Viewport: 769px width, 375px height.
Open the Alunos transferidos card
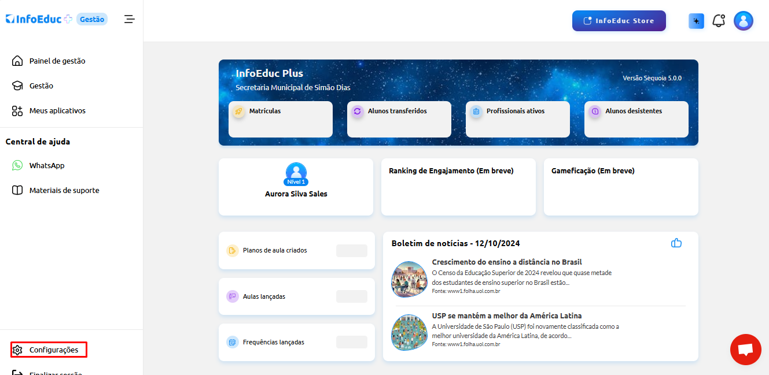399,119
